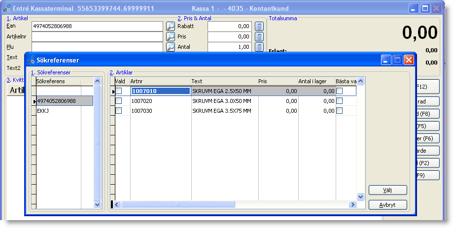This screenshot has height=228, width=453.
Task: Select search reference 4974052806988 in list
Action: pyautogui.click(x=65, y=101)
